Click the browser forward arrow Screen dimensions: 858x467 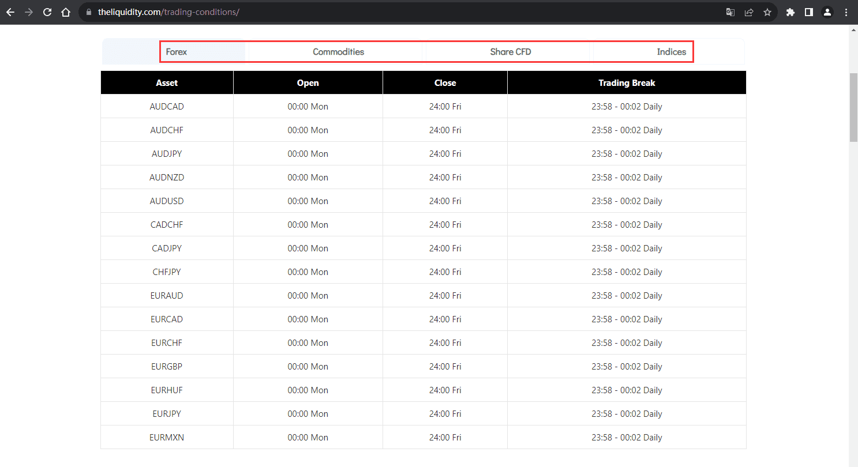(x=29, y=12)
